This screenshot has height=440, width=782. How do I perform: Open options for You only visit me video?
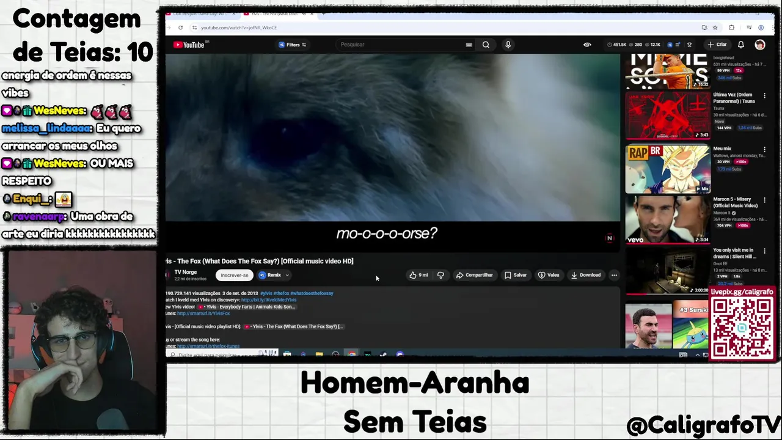click(764, 251)
